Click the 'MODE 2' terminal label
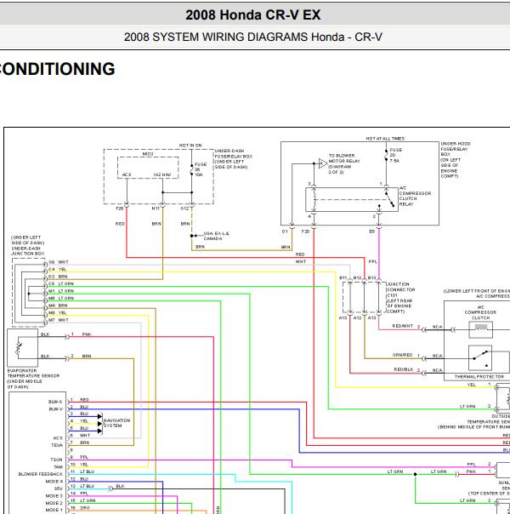 tap(54, 503)
